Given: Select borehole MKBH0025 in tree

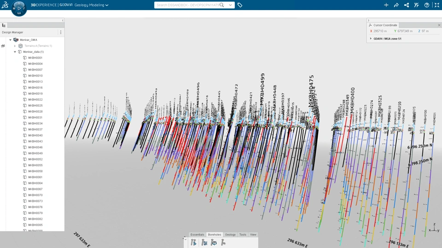Looking at the screenshot, I should (35, 106).
